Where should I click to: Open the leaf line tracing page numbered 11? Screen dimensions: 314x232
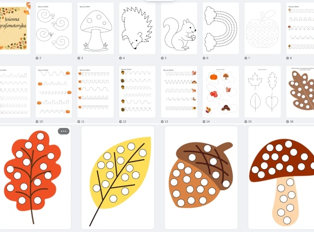click(96, 92)
